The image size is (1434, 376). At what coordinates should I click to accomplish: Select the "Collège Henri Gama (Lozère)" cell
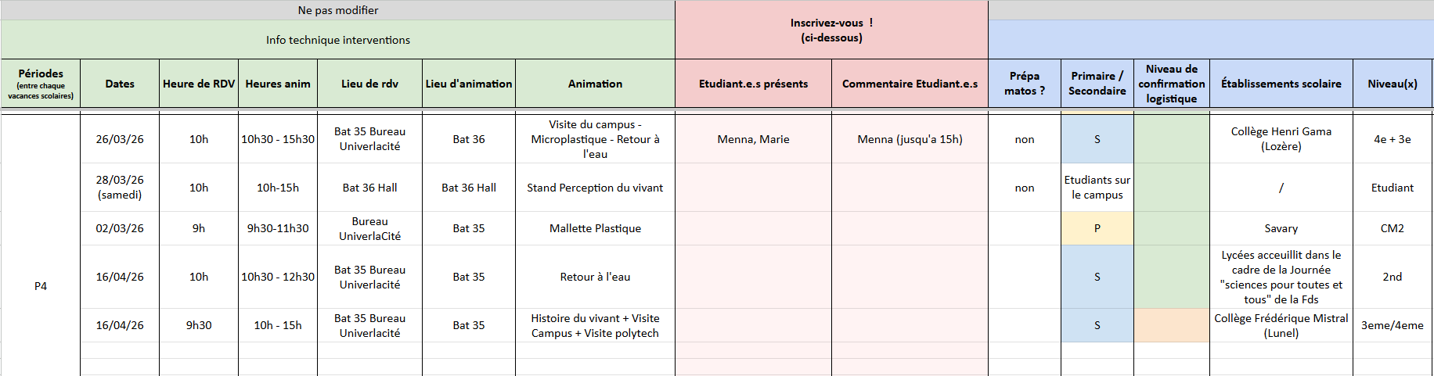point(1281,139)
